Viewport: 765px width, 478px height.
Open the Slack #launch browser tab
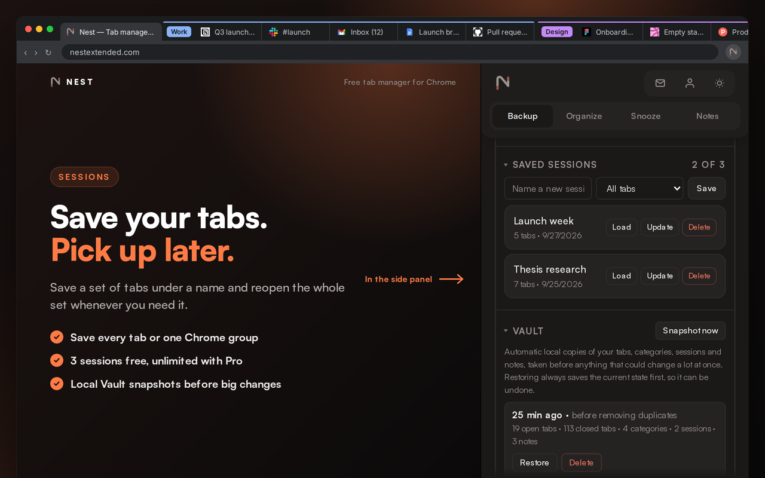click(295, 32)
